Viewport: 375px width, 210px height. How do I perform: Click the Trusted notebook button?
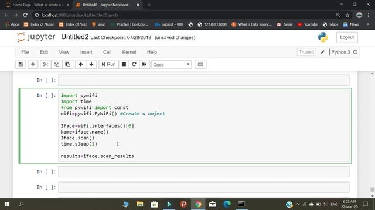click(306, 52)
